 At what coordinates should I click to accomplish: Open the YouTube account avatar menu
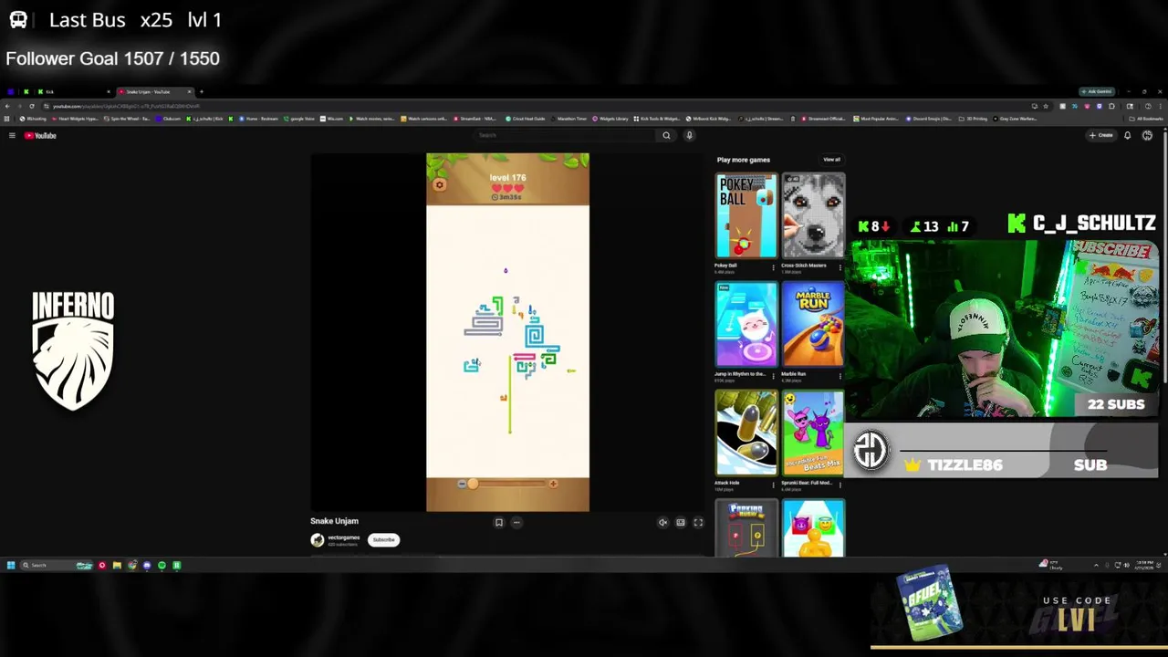pos(1147,135)
